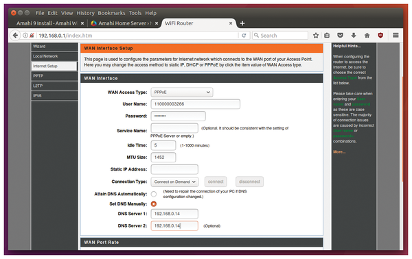This screenshot has height=259, width=412.
Task: Click the insecure connection lock icon
Action: (x=32, y=36)
